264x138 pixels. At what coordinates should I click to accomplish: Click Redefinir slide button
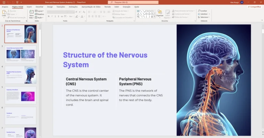click(x=40, y=14)
